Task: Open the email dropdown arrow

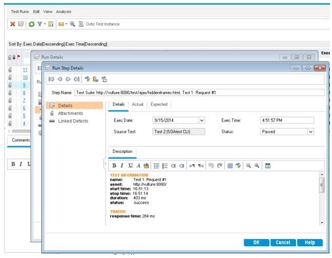Action: click(x=66, y=24)
